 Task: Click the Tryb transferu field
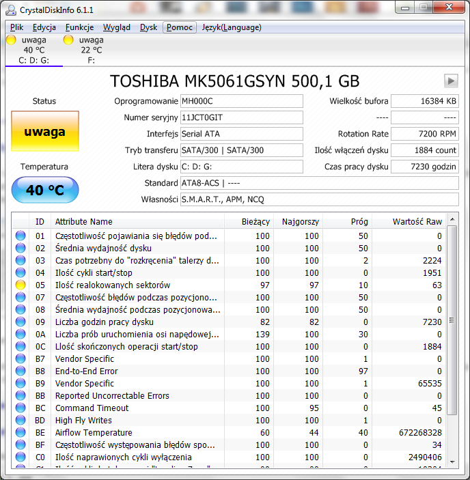point(242,150)
